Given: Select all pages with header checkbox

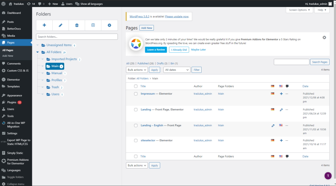Looking at the screenshot, I should [x=136, y=86].
